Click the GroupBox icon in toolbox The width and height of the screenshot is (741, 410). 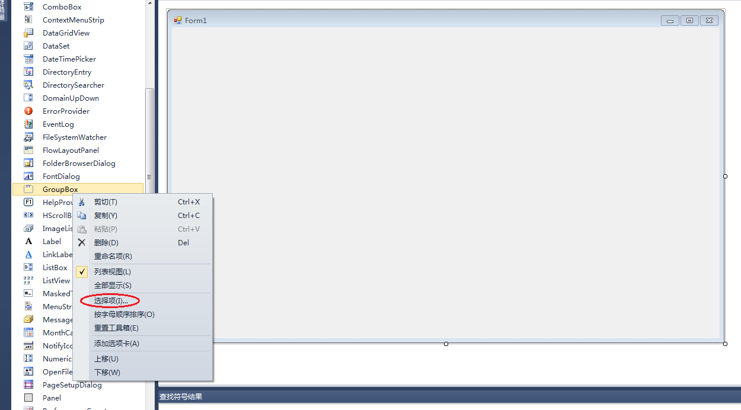[x=28, y=190]
